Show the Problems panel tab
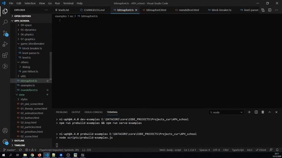Image resolution: width=282 pixels, height=158 pixels. pyautogui.click(x=62, y=112)
